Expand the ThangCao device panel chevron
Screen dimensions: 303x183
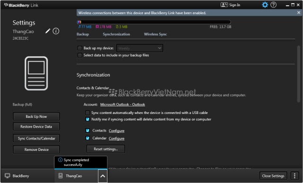103,176
